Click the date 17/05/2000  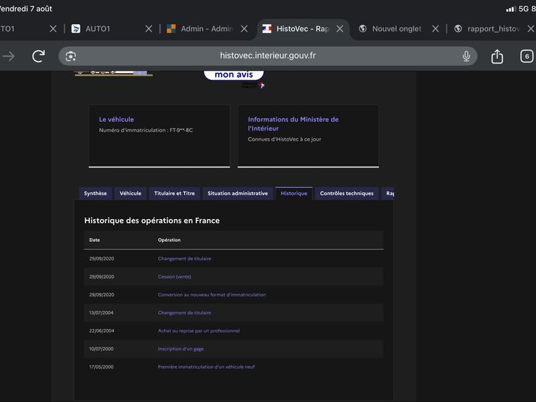point(101,366)
